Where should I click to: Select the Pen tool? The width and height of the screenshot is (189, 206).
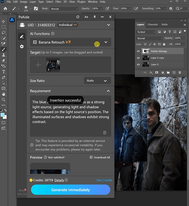[x=3, y=77]
